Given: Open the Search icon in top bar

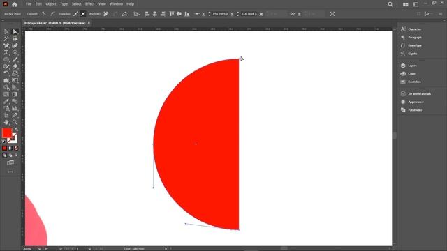Looking at the screenshot, I should [x=390, y=4].
